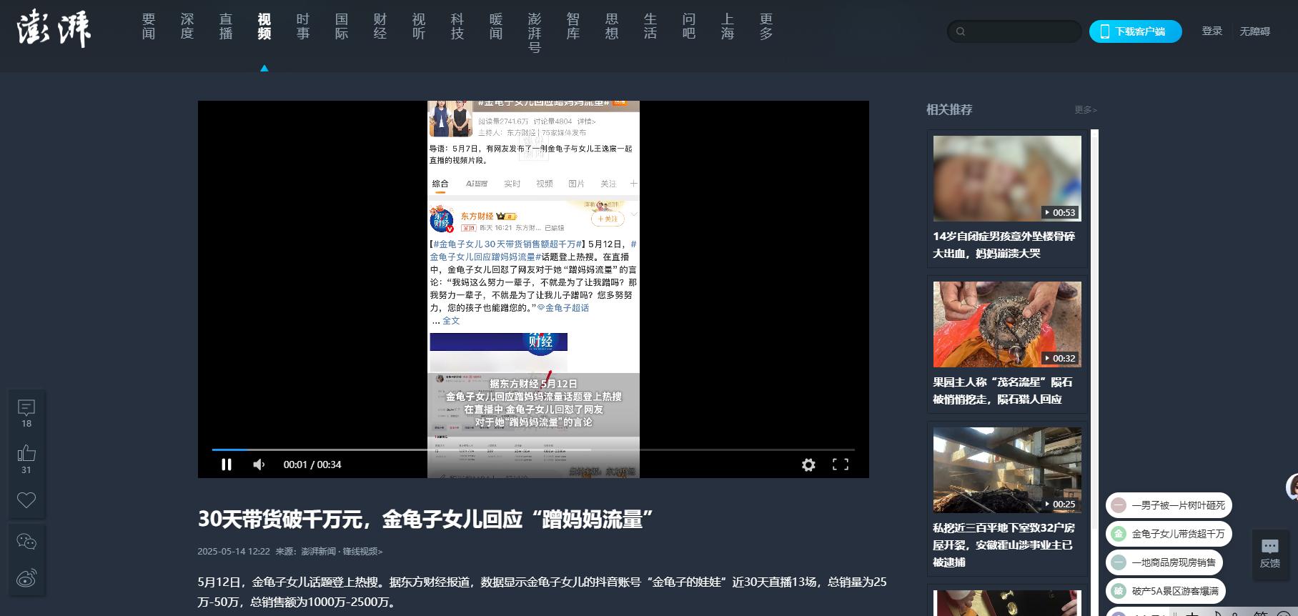
Task: Open the 登录 login link
Action: click(x=1212, y=31)
